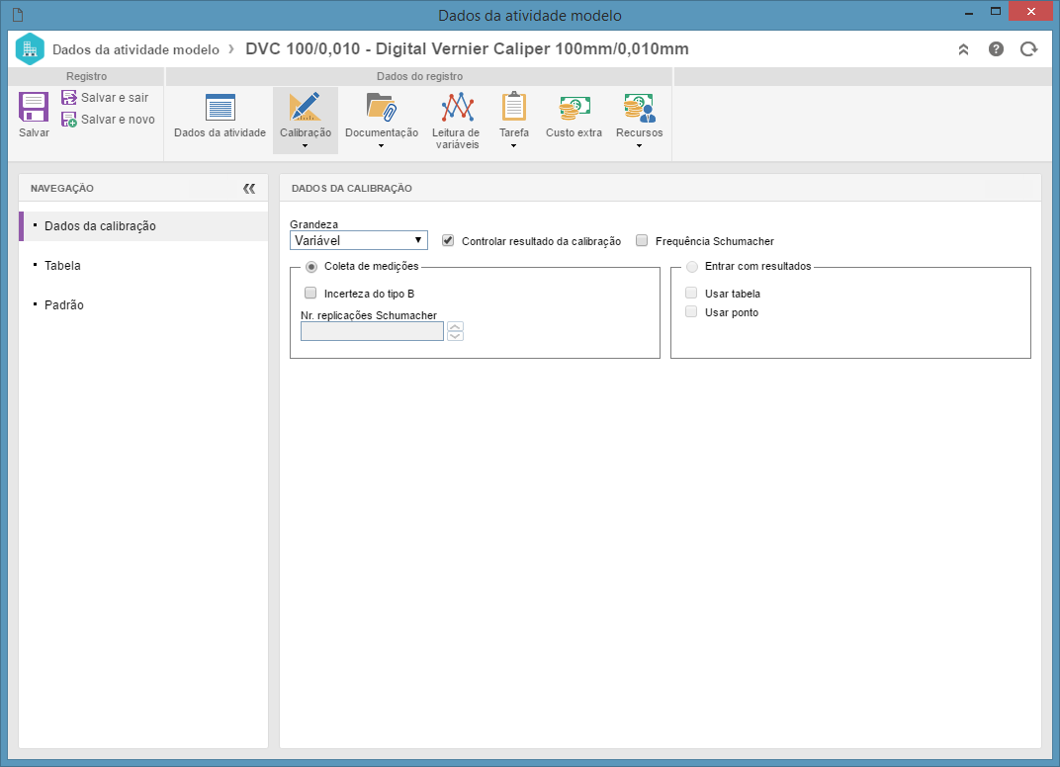The image size is (1060, 767).
Task: Click document icon in title bar
Action: (18, 14)
